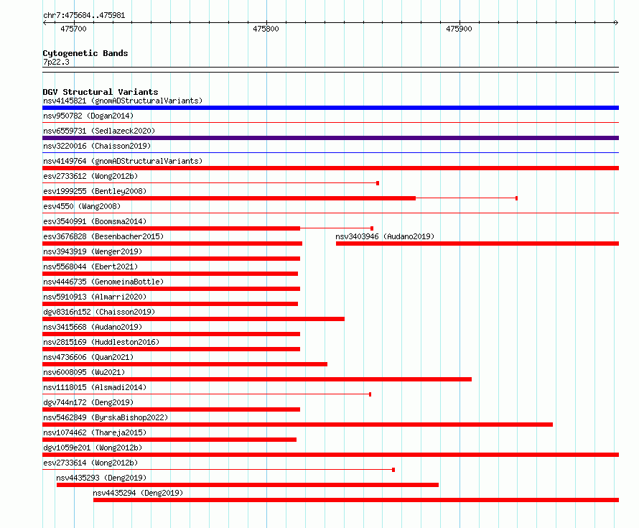Viewport: 639px width, 528px height.
Task: Click the 475900 ruler tick label
Action: point(459,29)
